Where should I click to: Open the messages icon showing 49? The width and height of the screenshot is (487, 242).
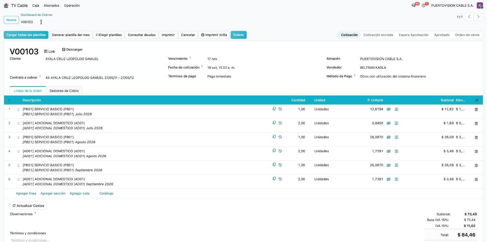coord(414,5)
